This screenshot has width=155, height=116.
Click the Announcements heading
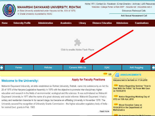tap(130, 75)
